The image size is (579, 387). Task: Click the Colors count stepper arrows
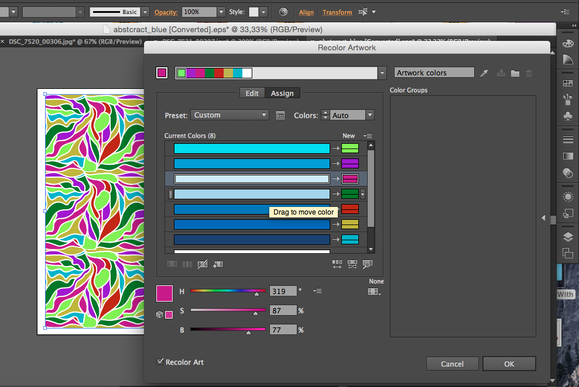(x=325, y=115)
